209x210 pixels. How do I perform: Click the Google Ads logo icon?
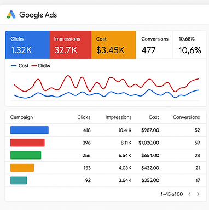(11, 14)
